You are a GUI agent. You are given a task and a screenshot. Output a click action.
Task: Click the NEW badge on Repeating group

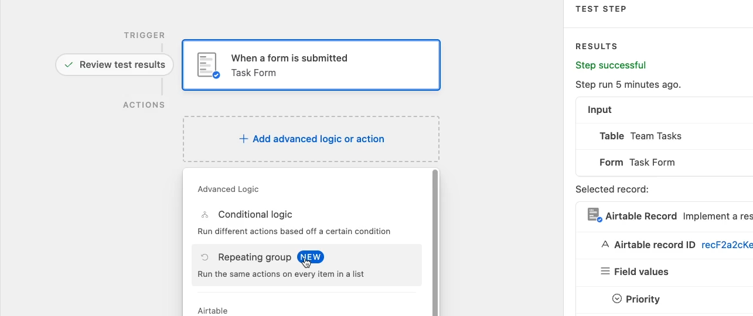pos(311,257)
